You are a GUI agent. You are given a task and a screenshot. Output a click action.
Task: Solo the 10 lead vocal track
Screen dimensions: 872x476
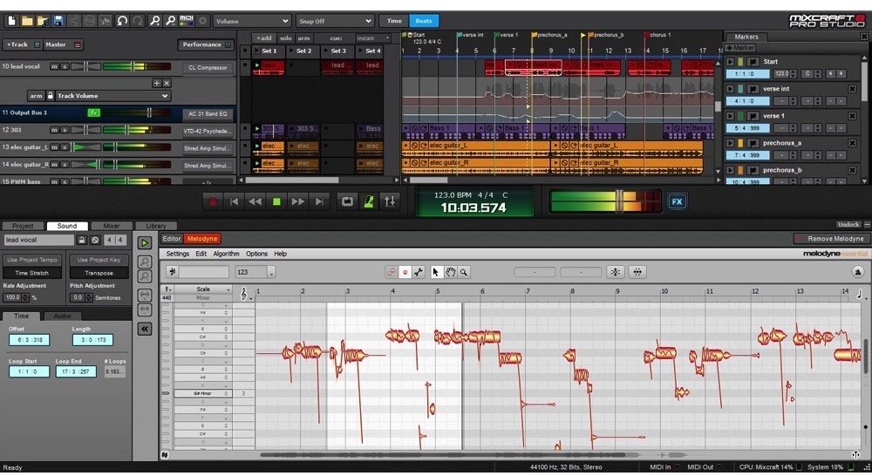point(65,67)
